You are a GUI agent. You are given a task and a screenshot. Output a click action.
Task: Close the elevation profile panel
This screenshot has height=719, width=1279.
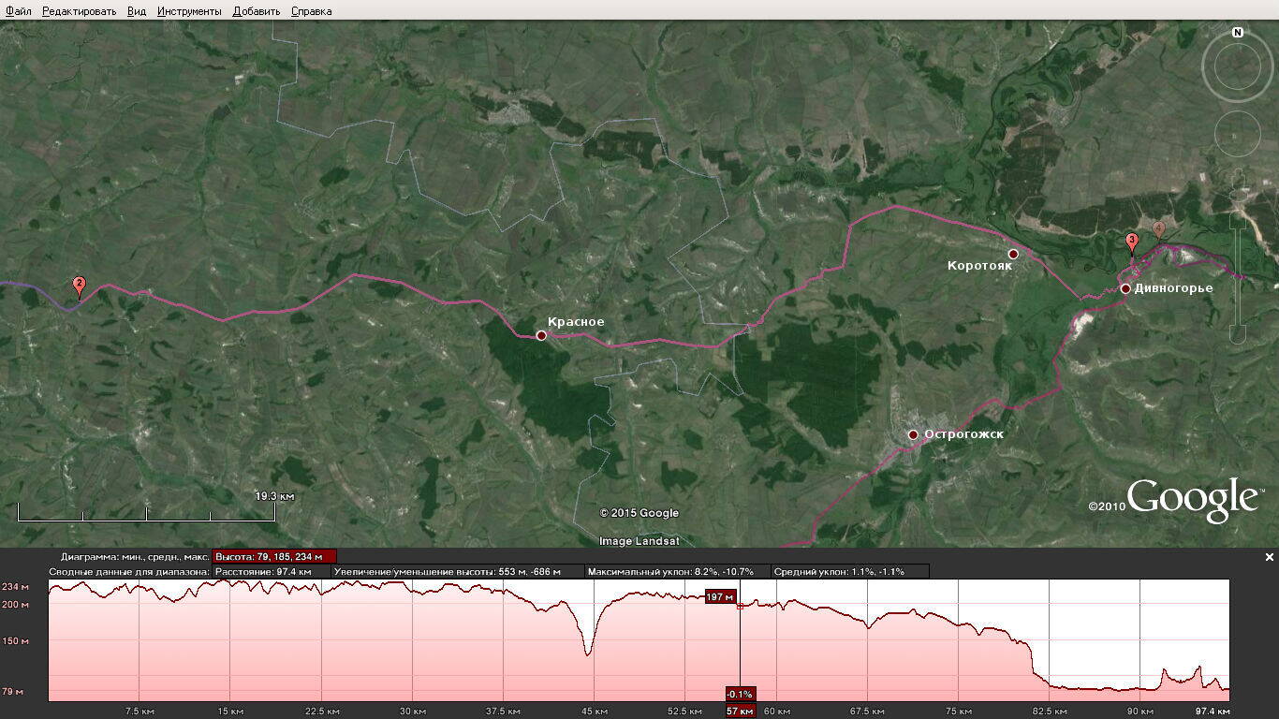click(1270, 557)
